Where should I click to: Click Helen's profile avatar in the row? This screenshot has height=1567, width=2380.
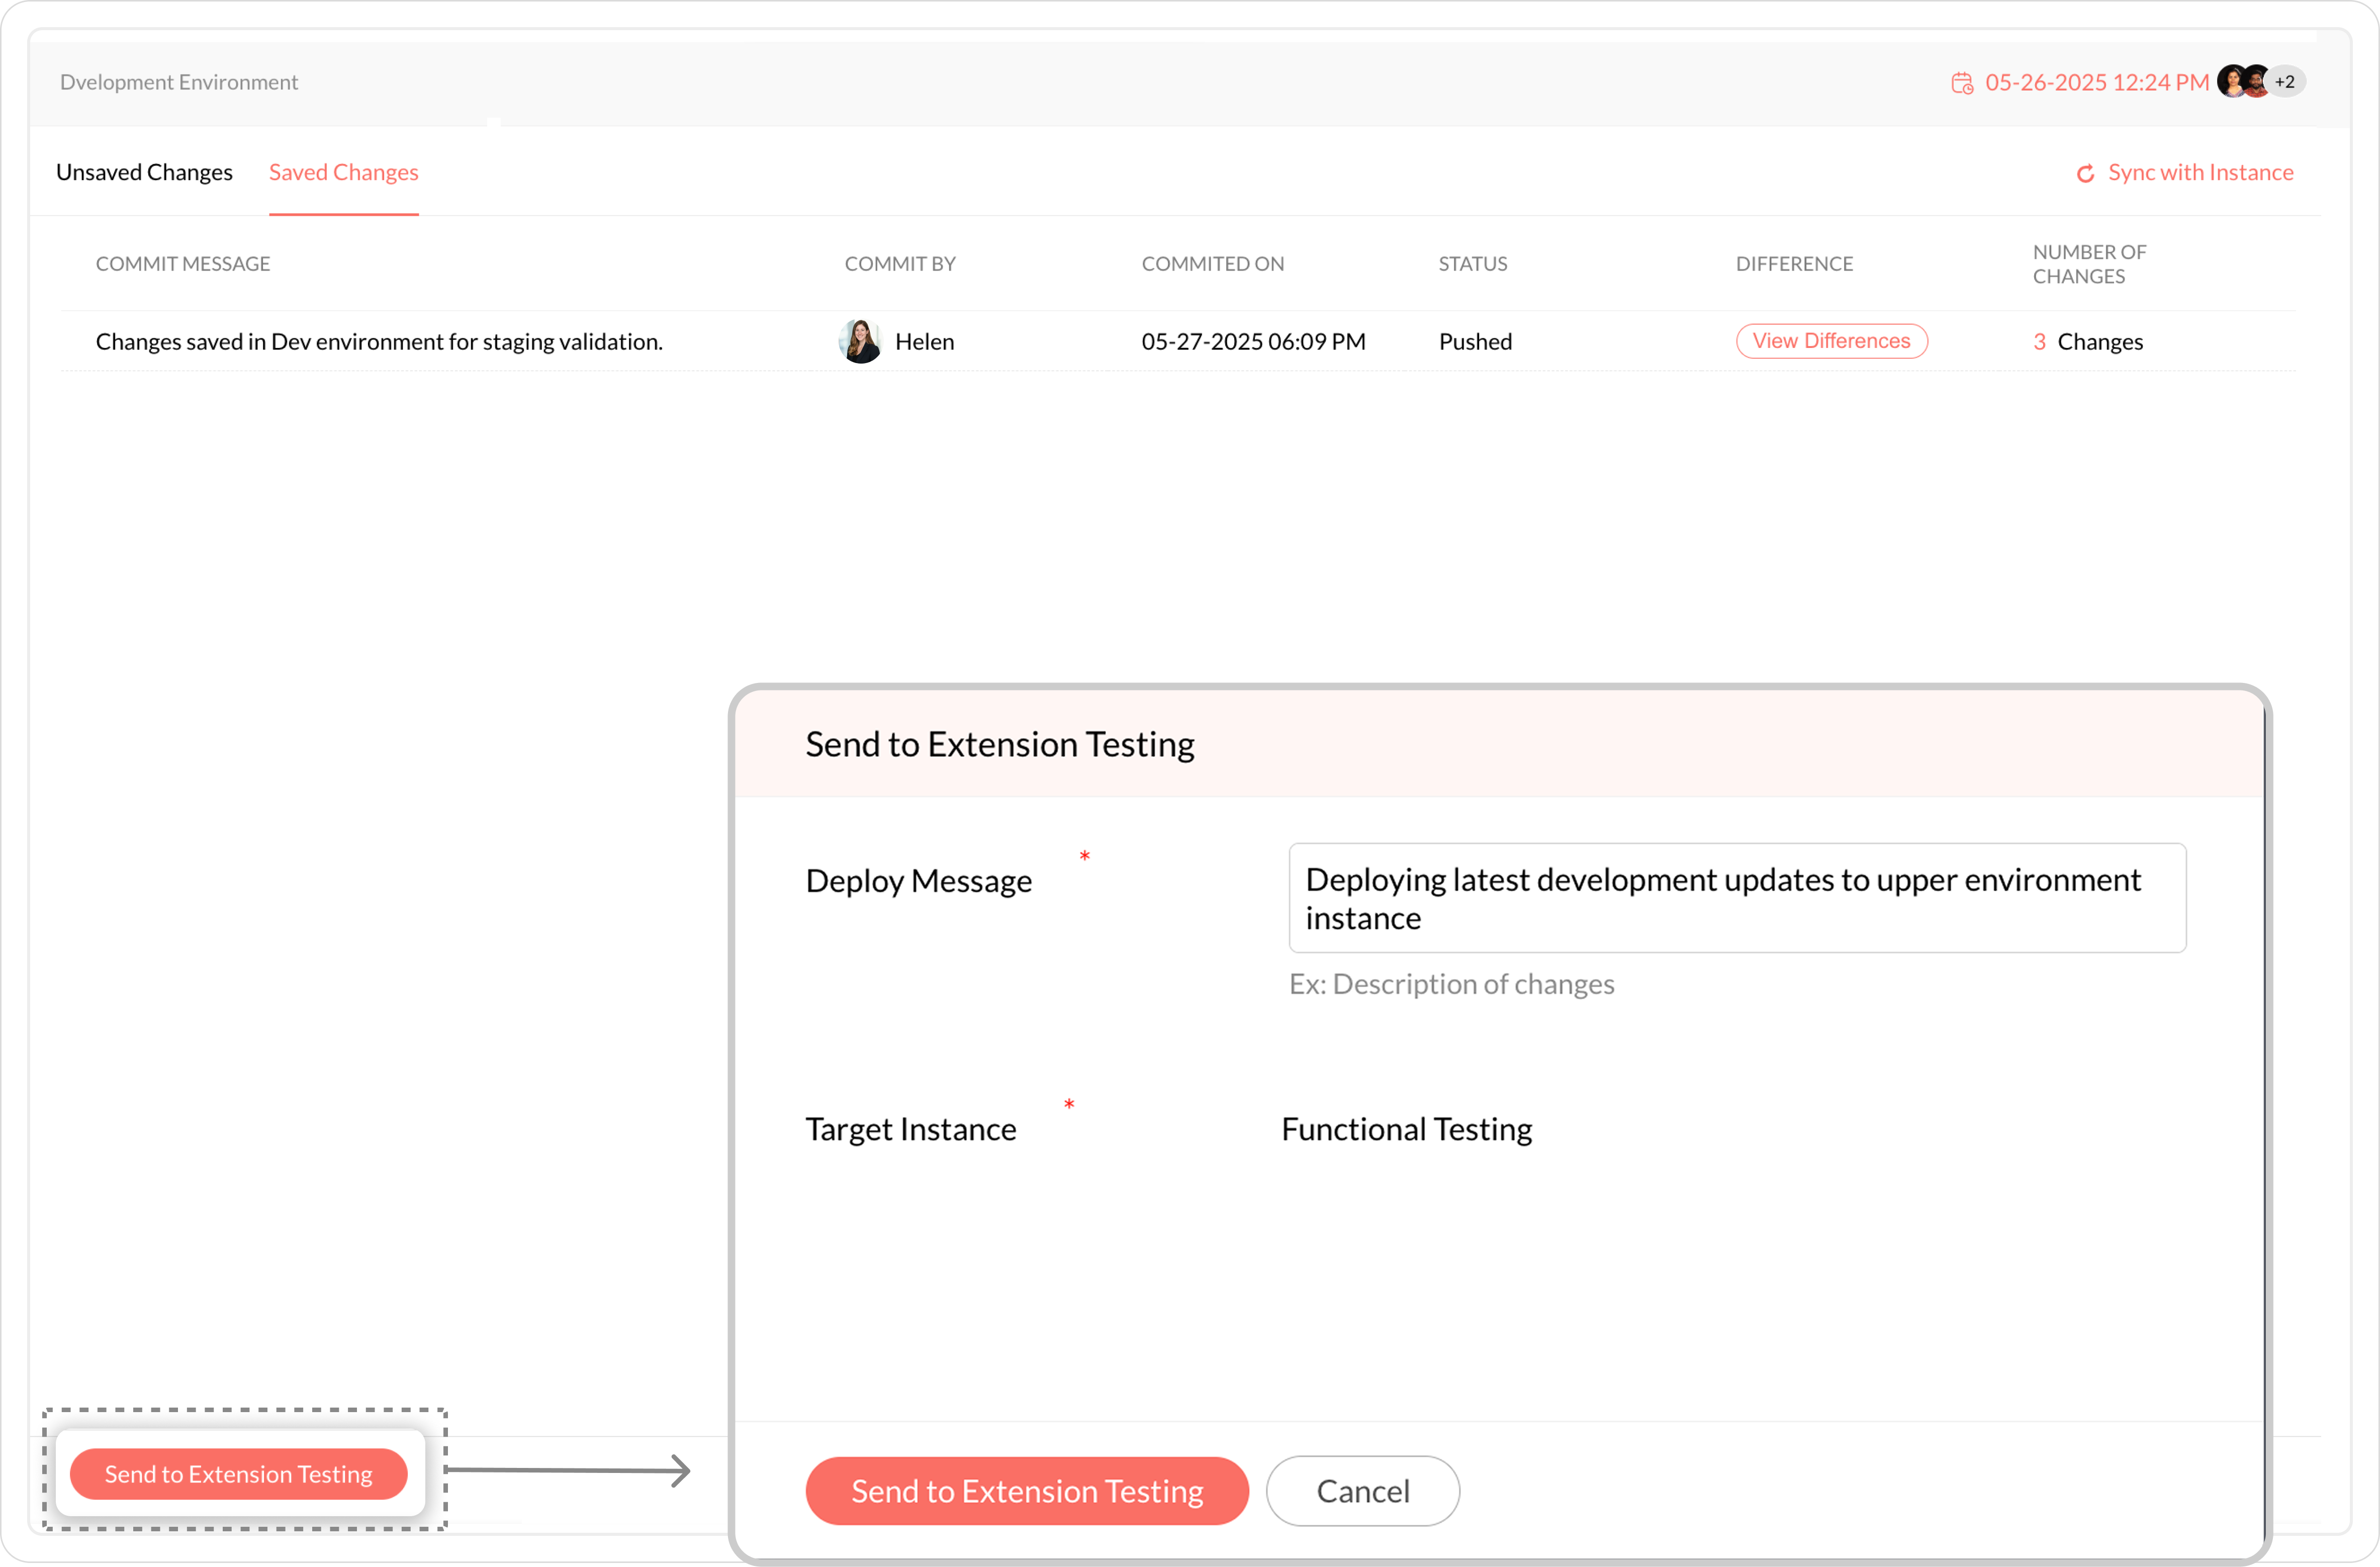pyautogui.click(x=860, y=342)
